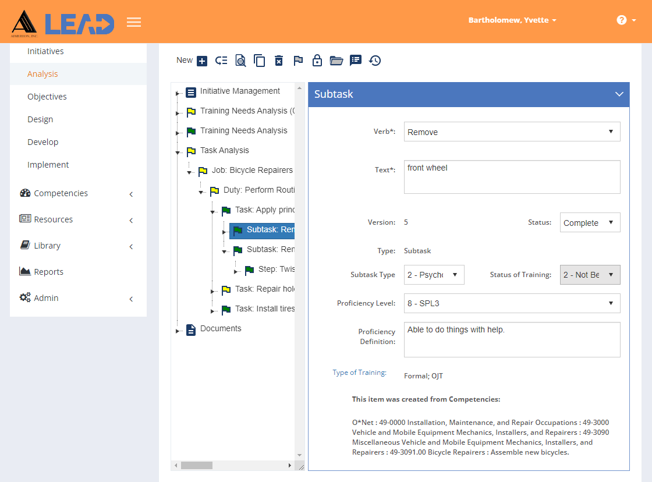Click green flag beside Training Needs Analysis
The height and width of the screenshot is (482, 652).
[x=192, y=132]
